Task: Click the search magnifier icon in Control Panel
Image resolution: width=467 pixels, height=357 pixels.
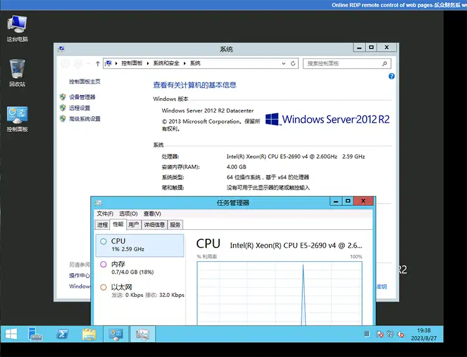Action: point(385,64)
